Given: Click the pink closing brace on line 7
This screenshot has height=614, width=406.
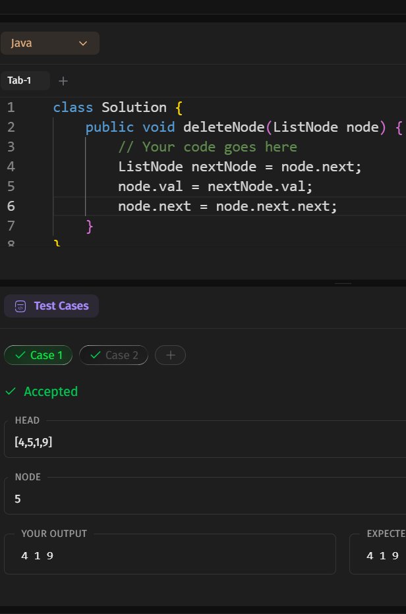Looking at the screenshot, I should pos(90,227).
